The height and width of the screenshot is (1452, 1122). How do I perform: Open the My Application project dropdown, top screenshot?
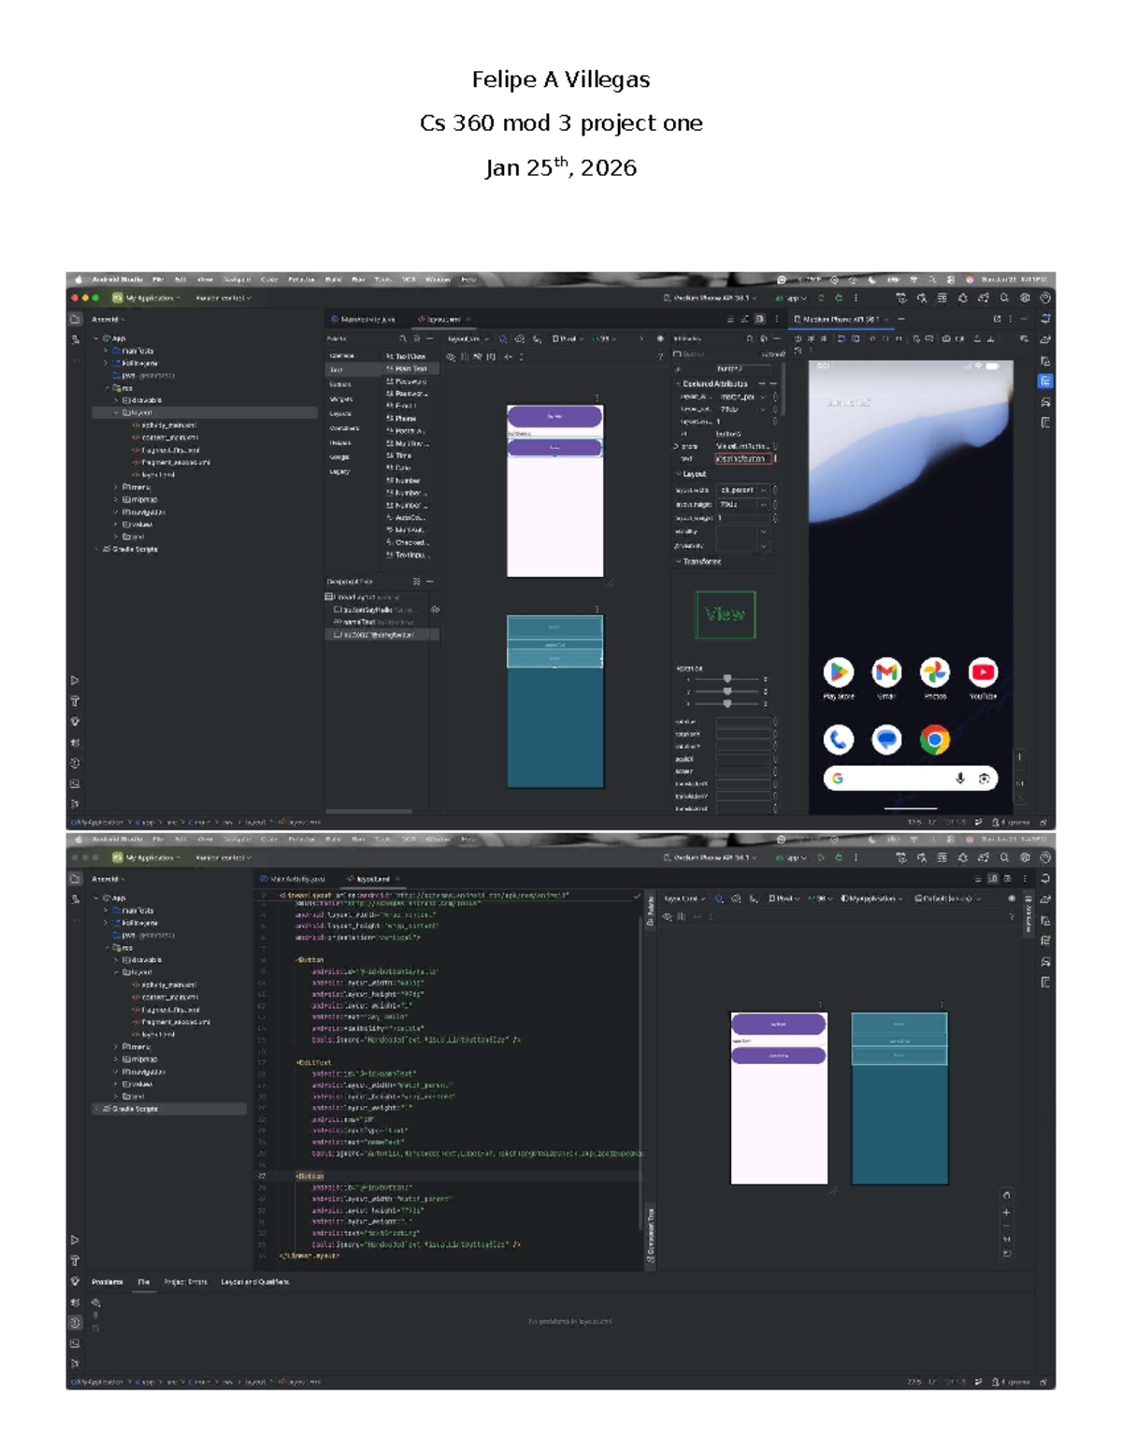coord(146,298)
